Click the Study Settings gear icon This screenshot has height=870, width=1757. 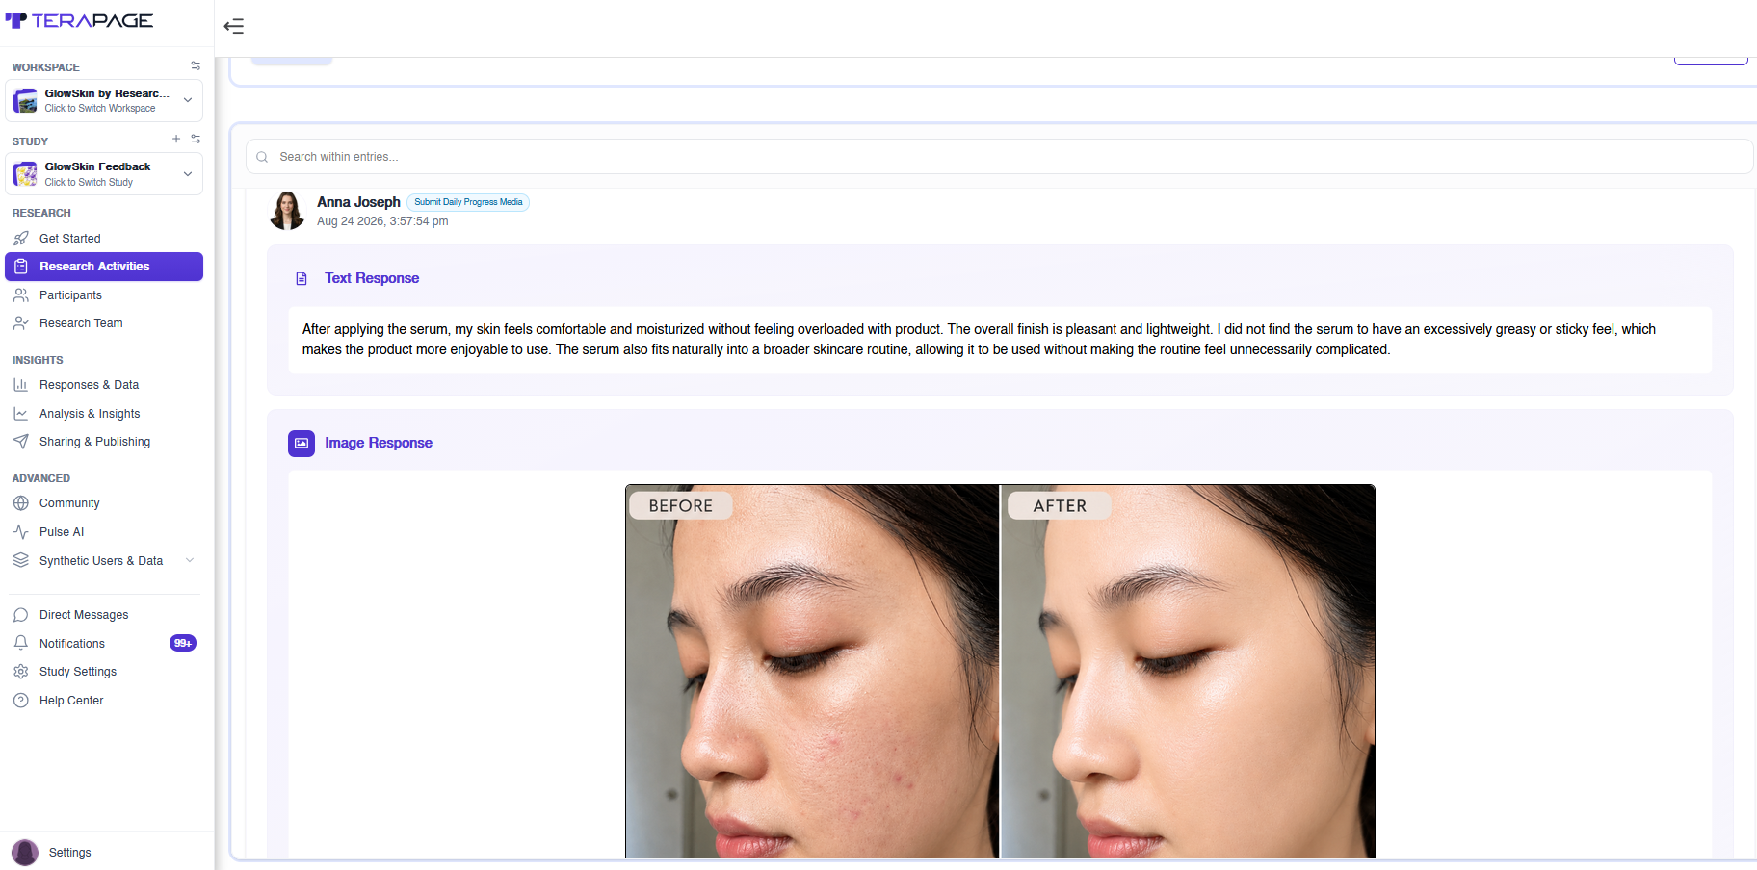tap(21, 672)
